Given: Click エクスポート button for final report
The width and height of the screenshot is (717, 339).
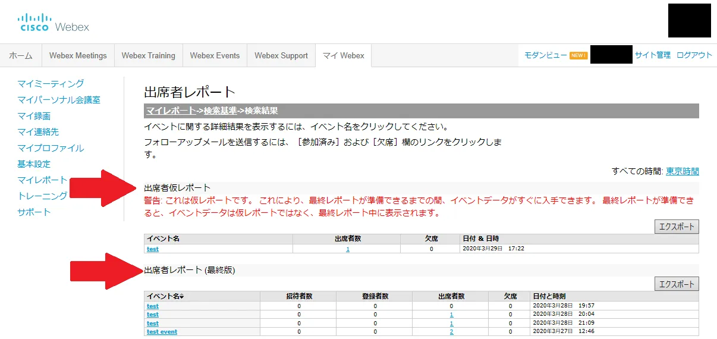Looking at the screenshot, I should (676, 284).
